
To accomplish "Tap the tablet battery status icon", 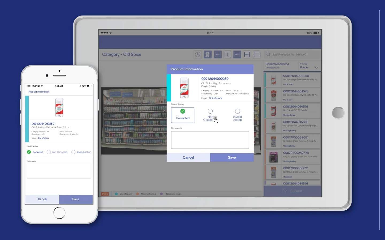I will pos(316,33).
